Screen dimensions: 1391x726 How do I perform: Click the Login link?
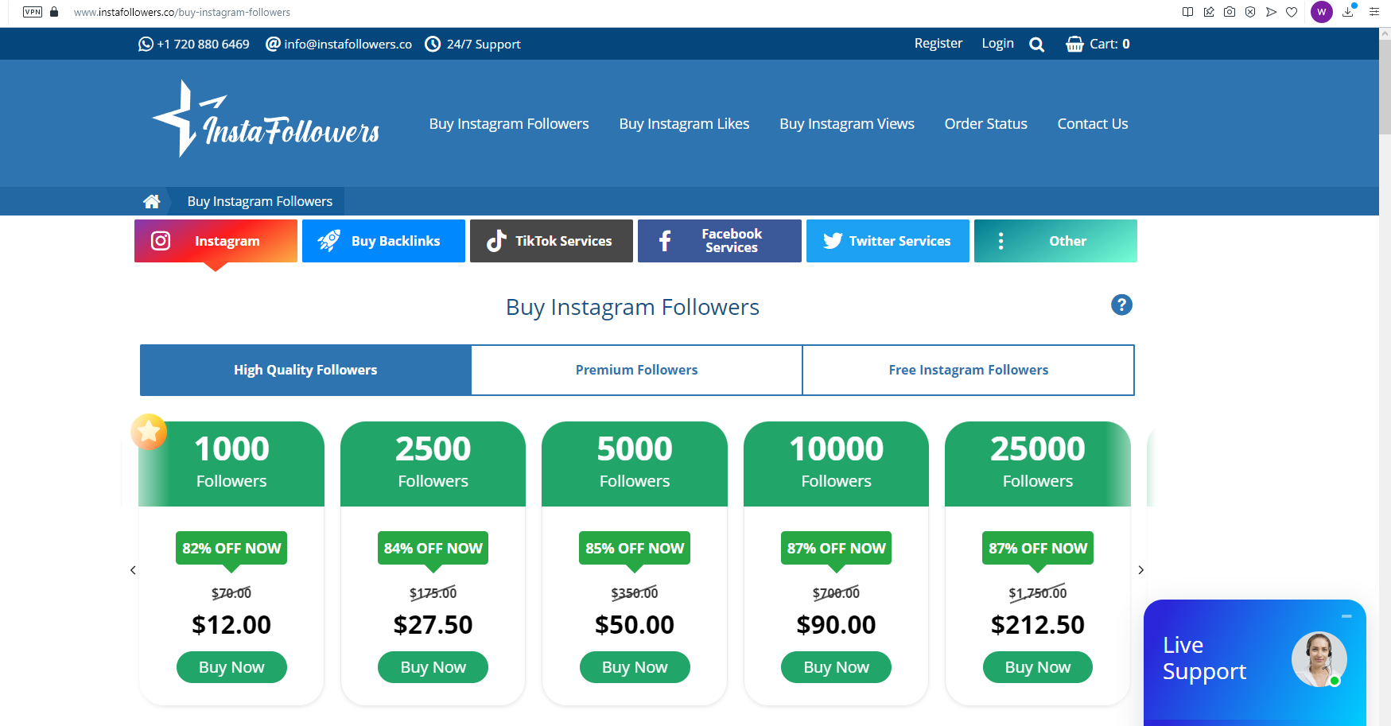point(997,43)
